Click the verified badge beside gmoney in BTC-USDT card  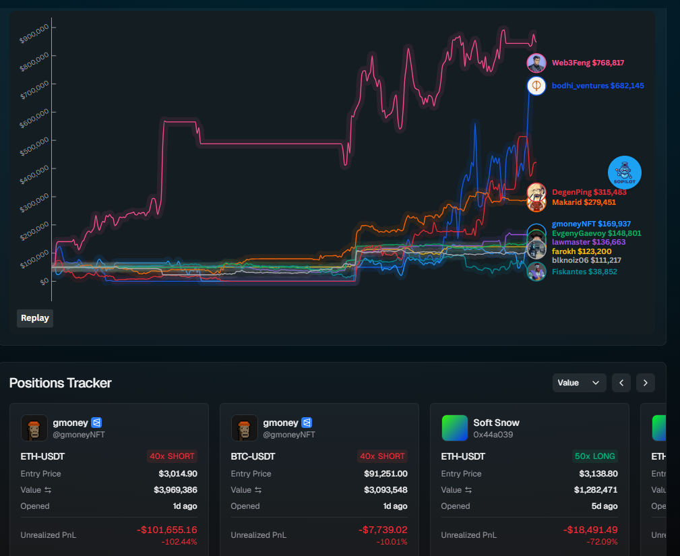point(307,423)
